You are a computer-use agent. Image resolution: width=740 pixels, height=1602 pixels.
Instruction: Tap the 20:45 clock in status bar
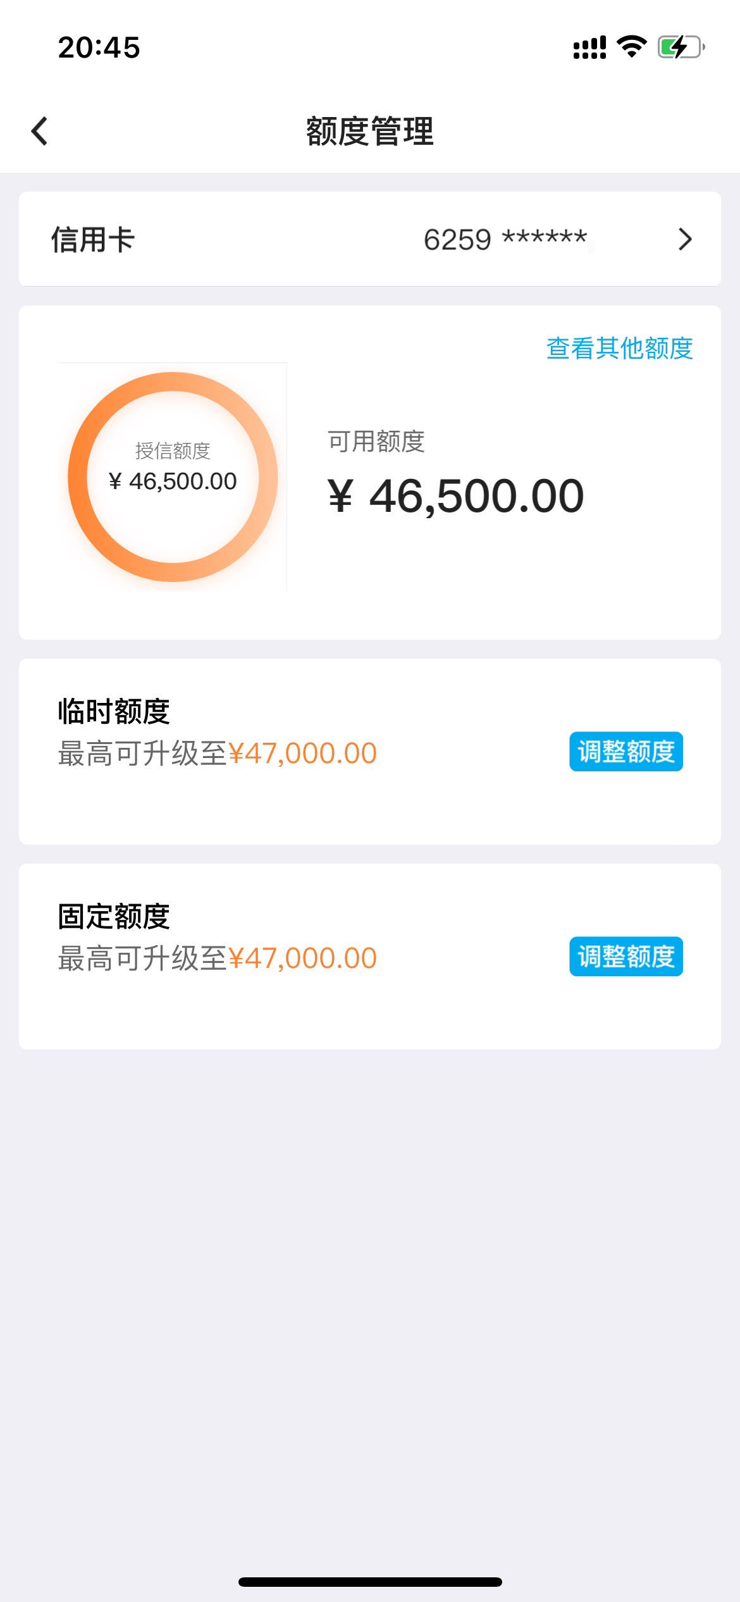[99, 47]
